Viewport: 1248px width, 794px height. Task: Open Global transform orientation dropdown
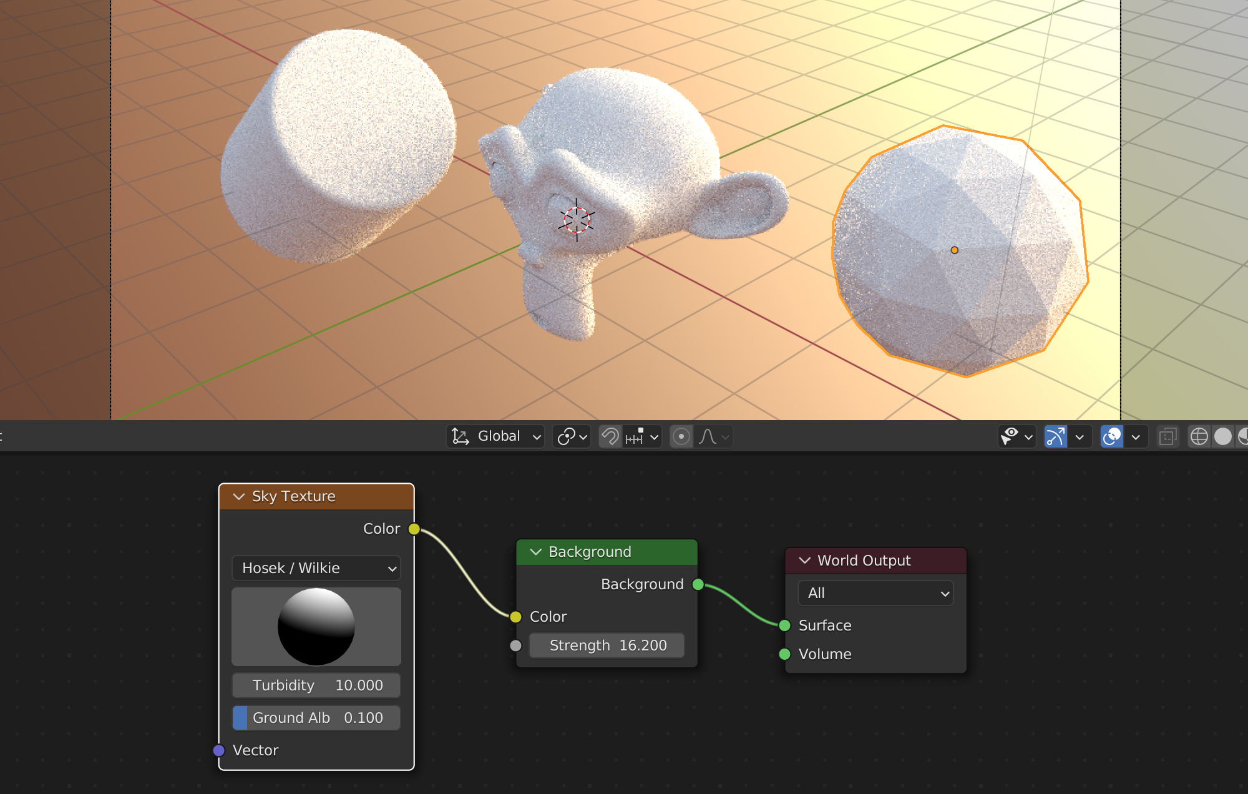(496, 436)
